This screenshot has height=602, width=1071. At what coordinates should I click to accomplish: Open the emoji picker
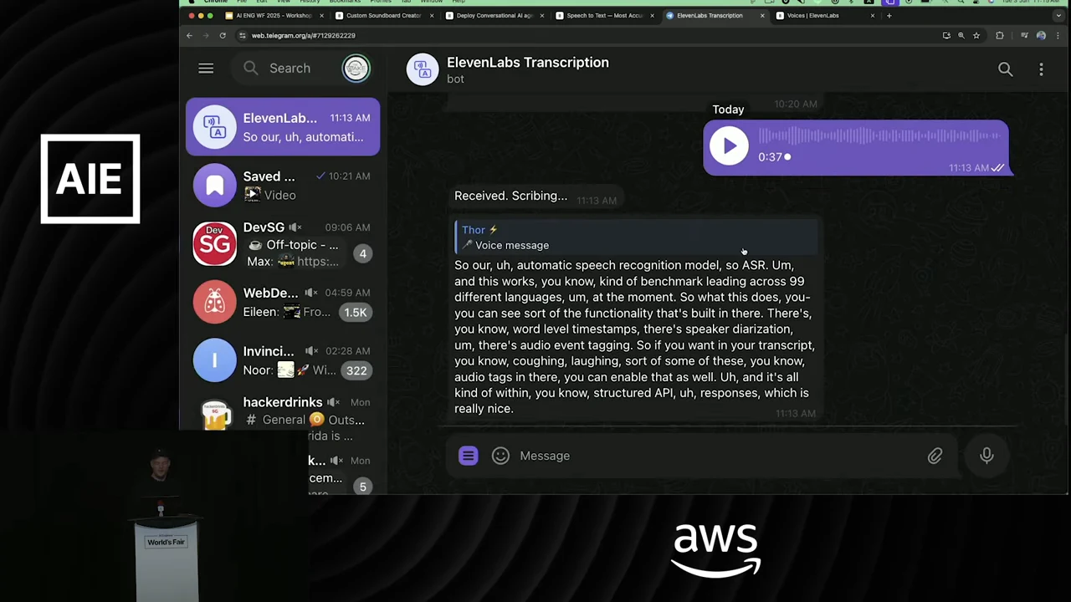(x=500, y=456)
